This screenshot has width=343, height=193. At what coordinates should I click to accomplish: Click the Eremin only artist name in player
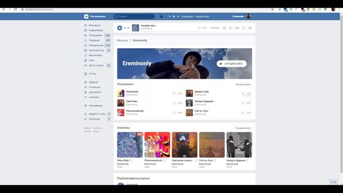tap(146, 28)
